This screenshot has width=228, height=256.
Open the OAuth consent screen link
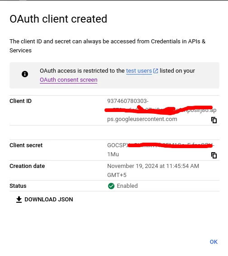coord(68,80)
